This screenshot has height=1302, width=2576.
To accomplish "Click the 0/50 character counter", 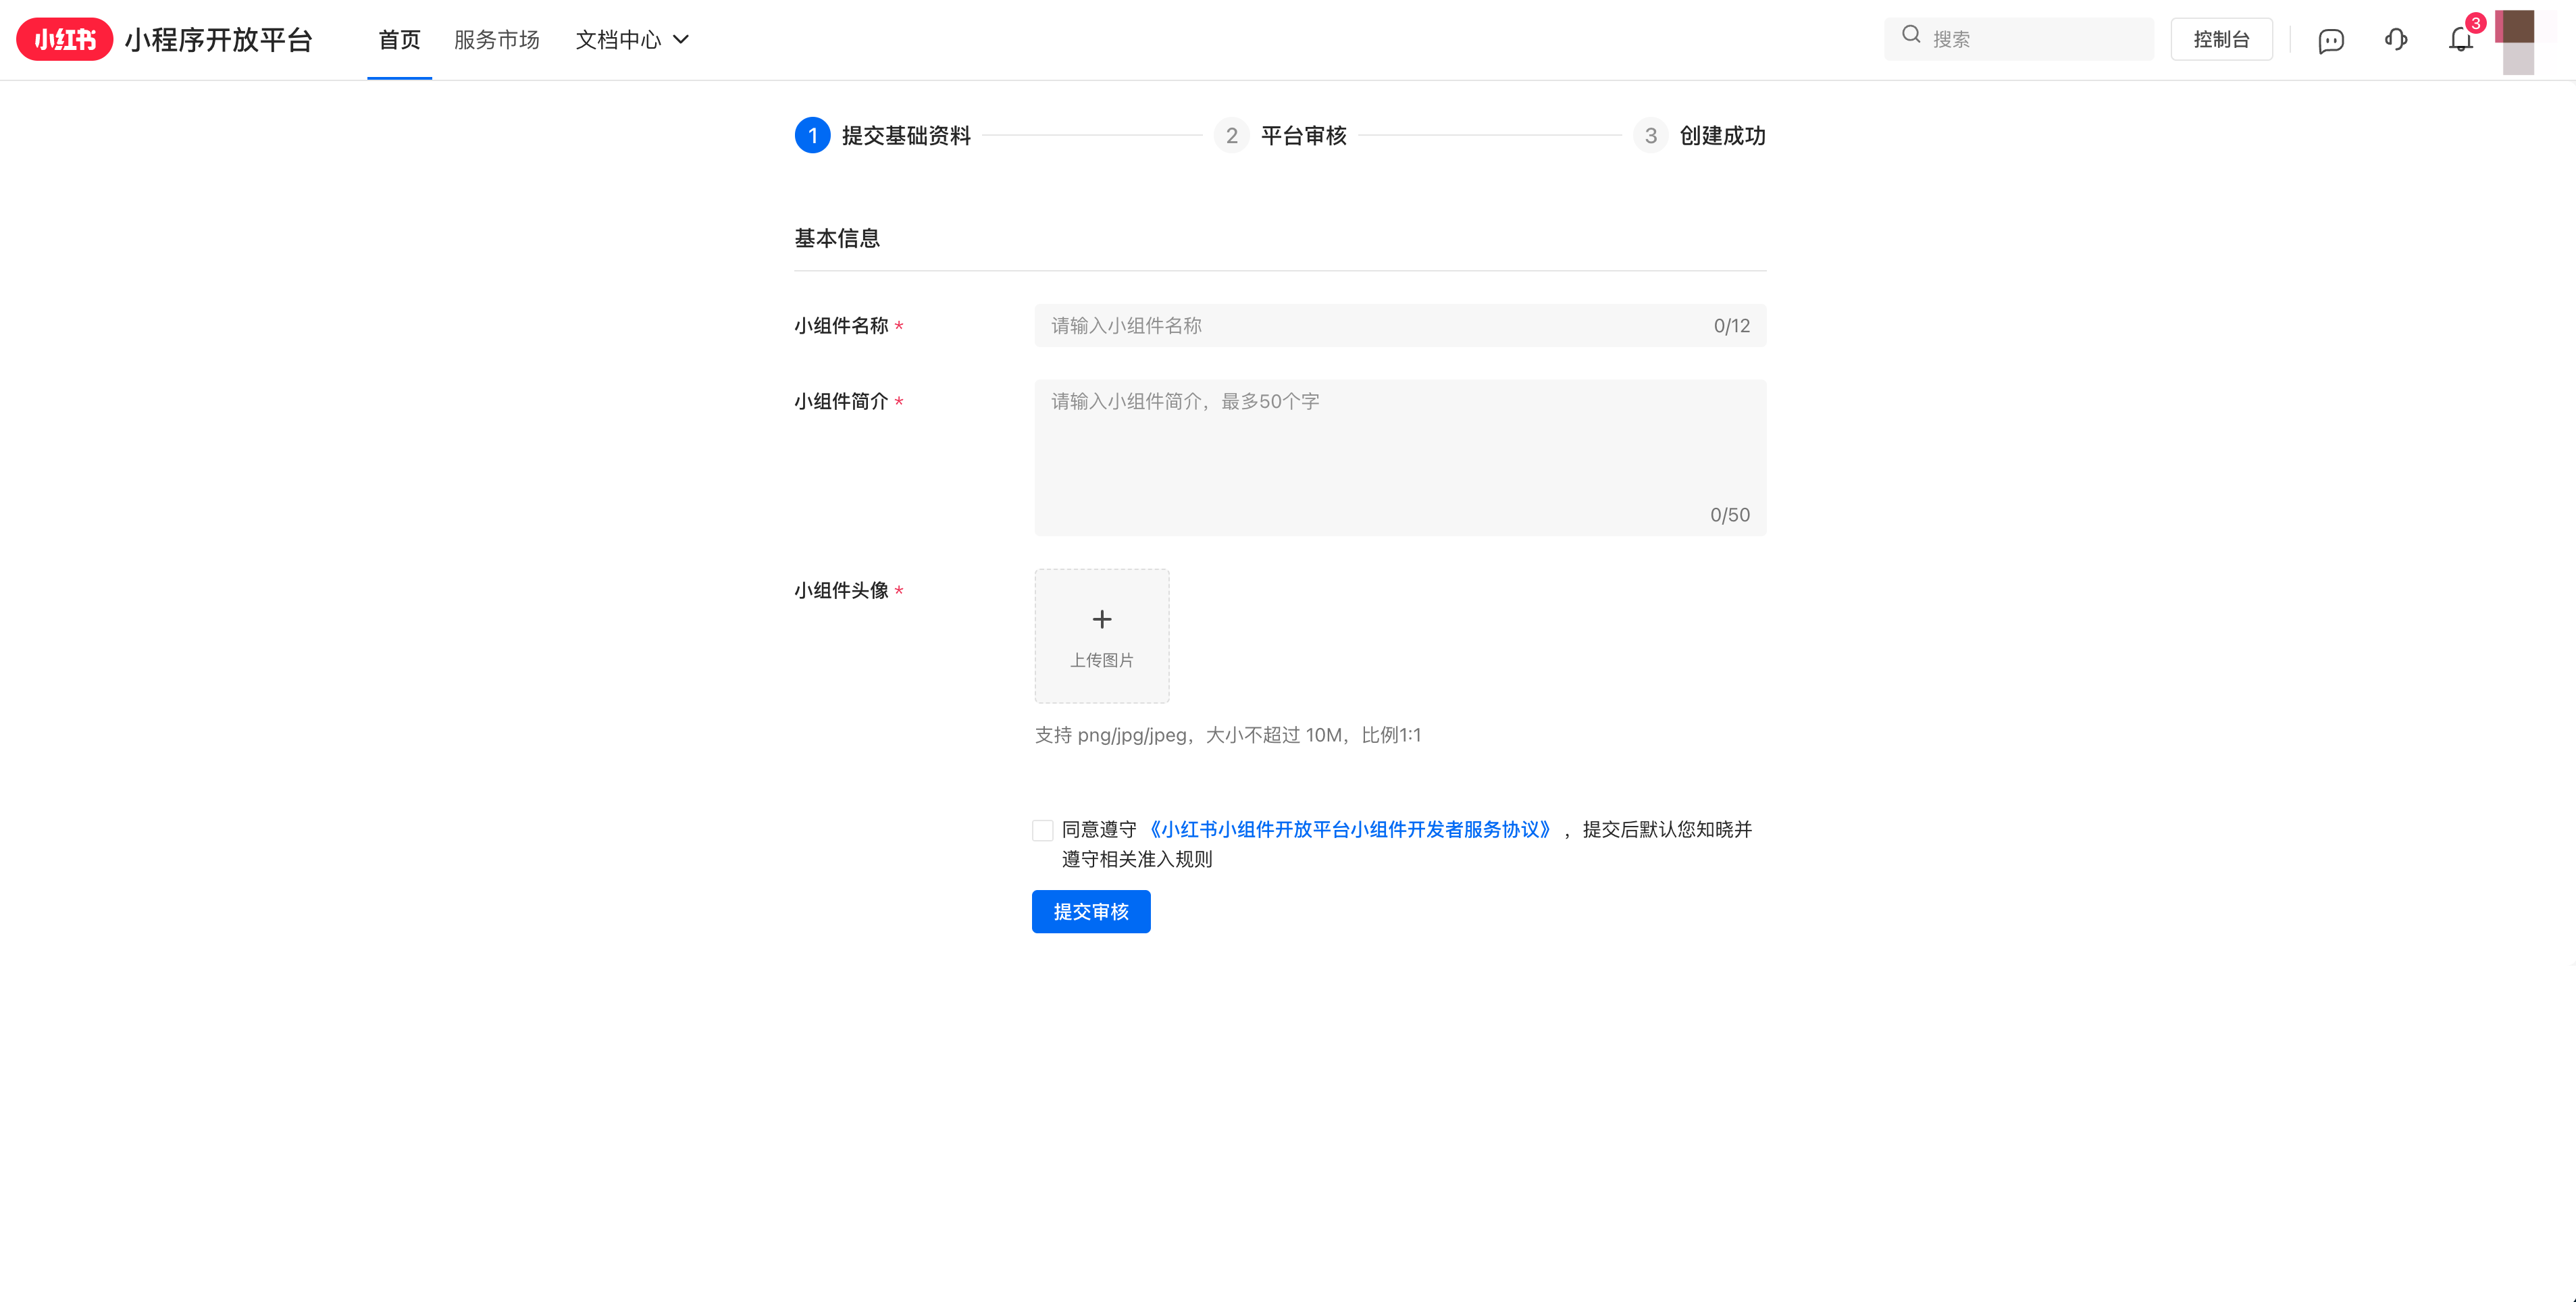I will [x=1730, y=515].
